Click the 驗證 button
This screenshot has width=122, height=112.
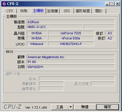pyautogui.click(x=85, y=107)
